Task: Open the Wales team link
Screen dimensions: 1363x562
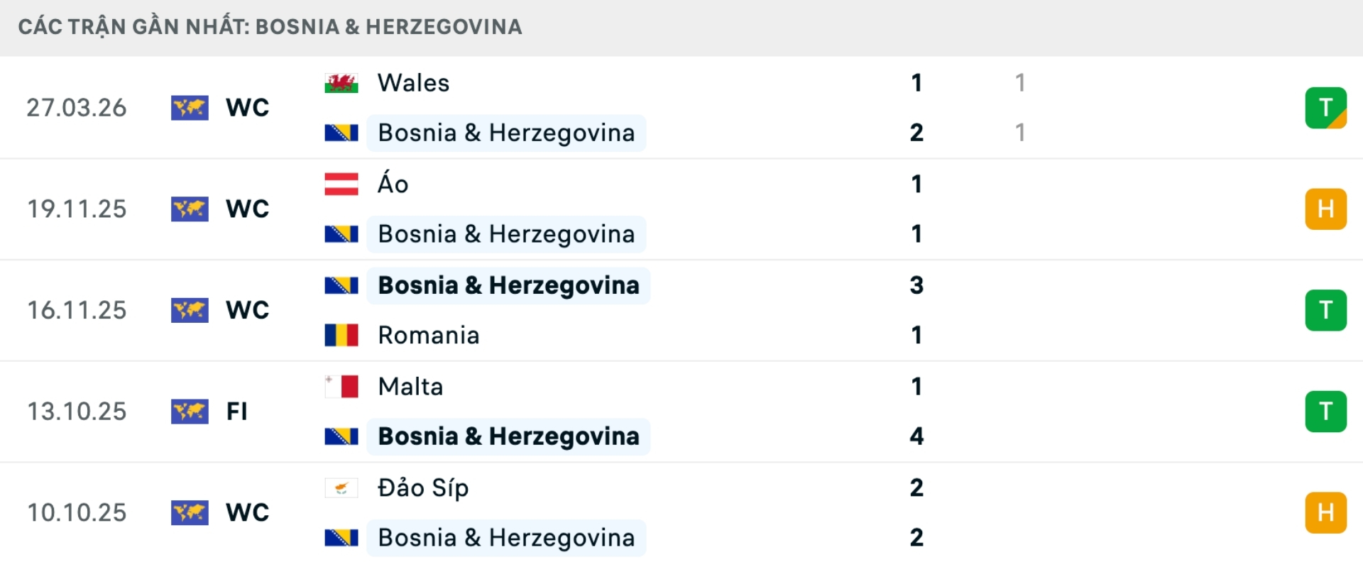Action: click(x=413, y=83)
